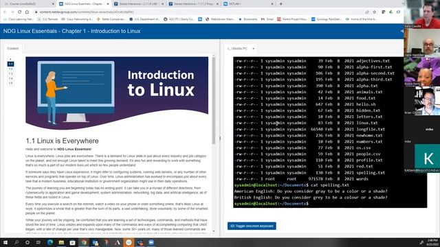Open the Home of the Mid-A bookmark
440x247 pixels.
coord(361,19)
